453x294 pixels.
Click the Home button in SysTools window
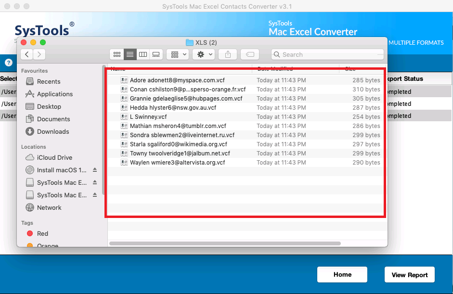[342, 274]
